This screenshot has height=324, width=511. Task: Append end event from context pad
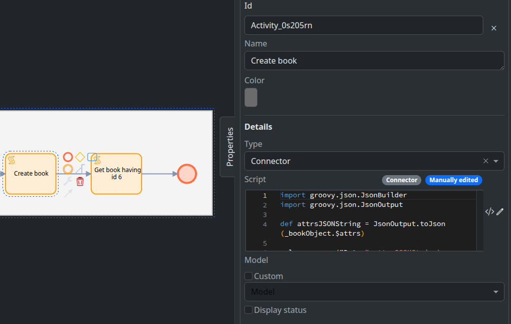(x=68, y=157)
